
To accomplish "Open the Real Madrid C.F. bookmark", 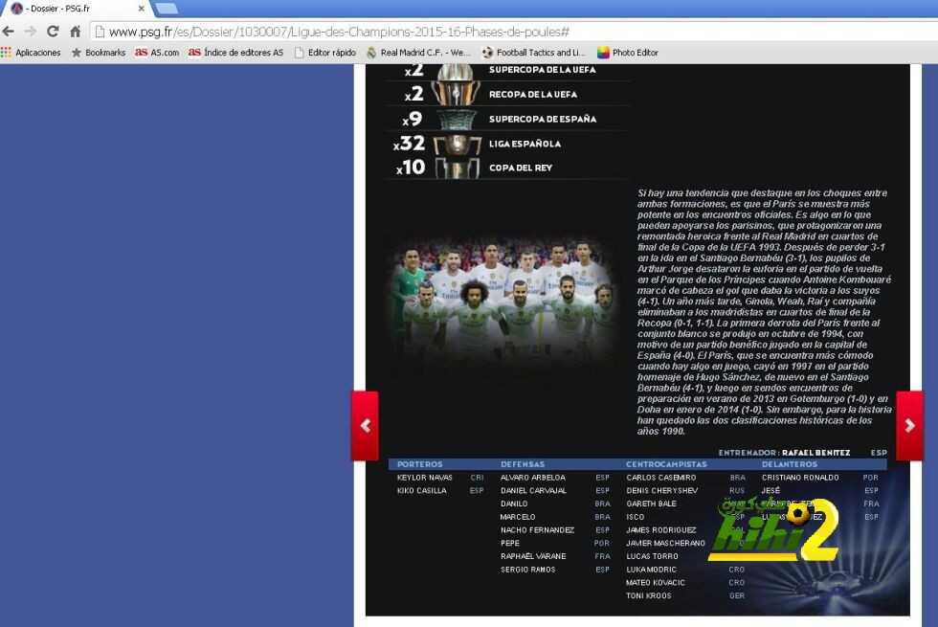I will (419, 53).
